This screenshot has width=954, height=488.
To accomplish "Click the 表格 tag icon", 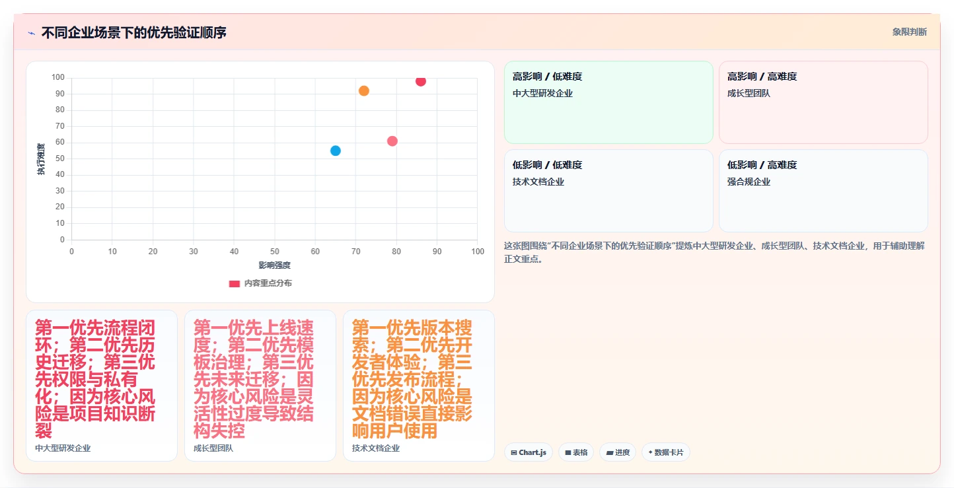I will click(568, 453).
